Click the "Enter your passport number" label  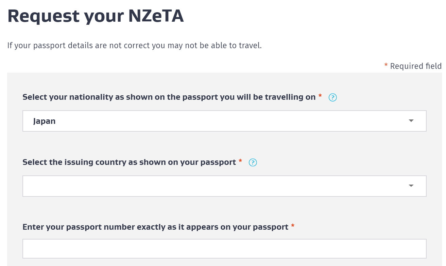click(x=155, y=227)
